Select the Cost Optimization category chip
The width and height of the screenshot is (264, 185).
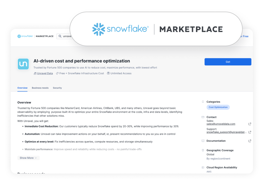[218, 107]
